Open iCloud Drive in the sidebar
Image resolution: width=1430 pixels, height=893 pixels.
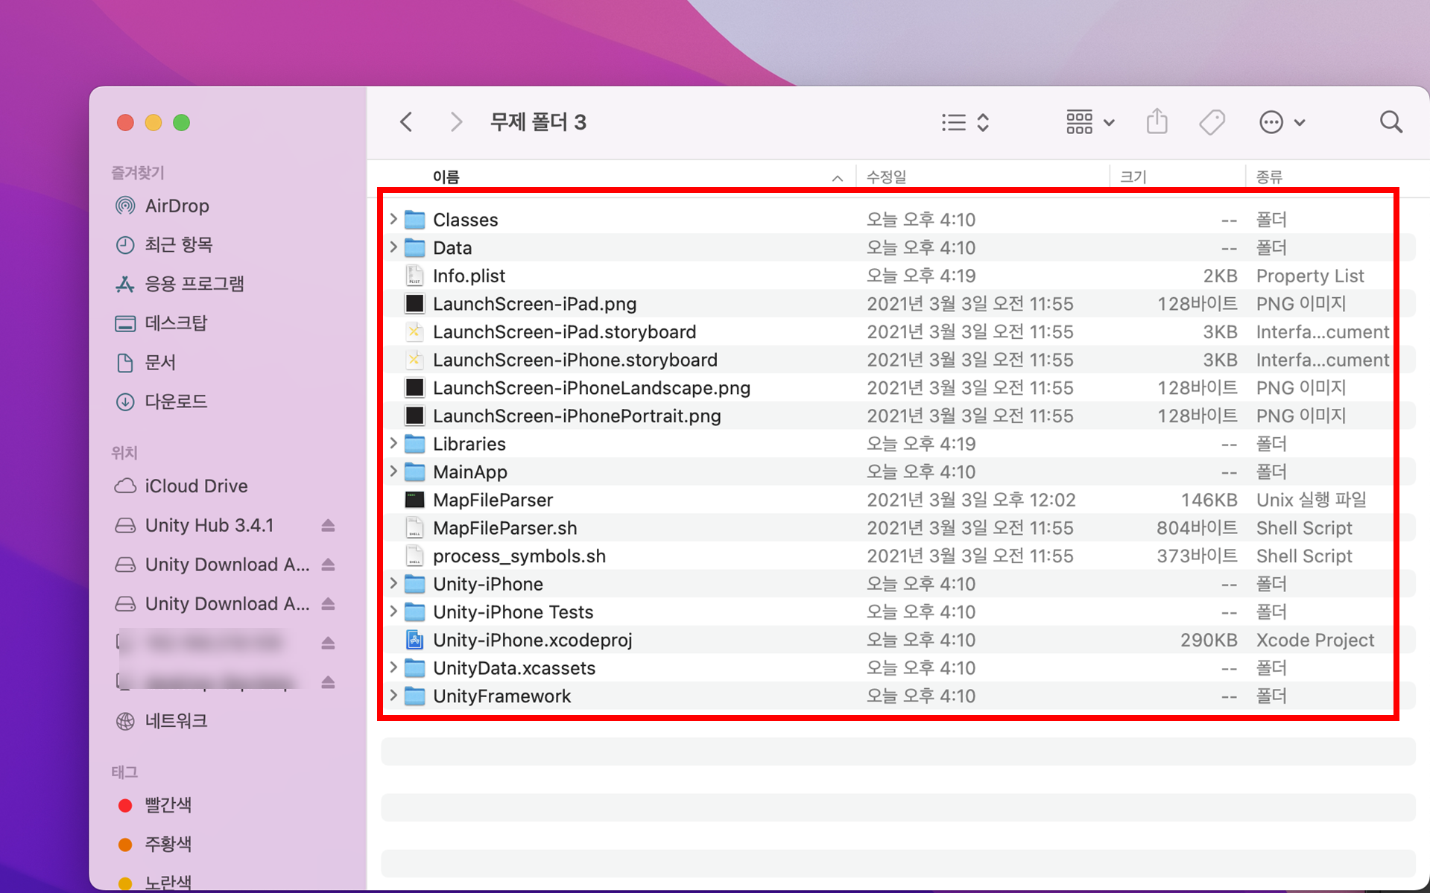(x=196, y=486)
